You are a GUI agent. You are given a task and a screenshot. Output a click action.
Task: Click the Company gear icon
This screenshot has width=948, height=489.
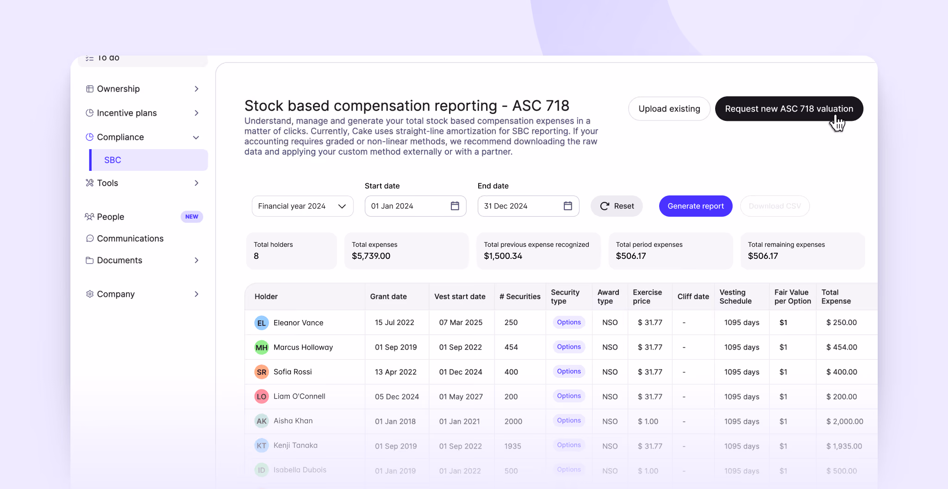point(90,294)
